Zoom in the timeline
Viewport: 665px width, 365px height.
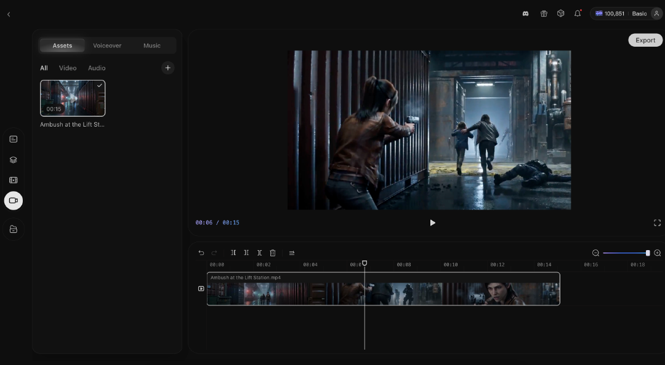658,253
